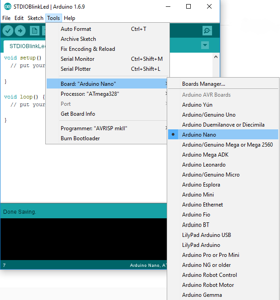Open Serial Monitor from Tools menu
Viewport: 280px width, 300px height.
coord(107,59)
